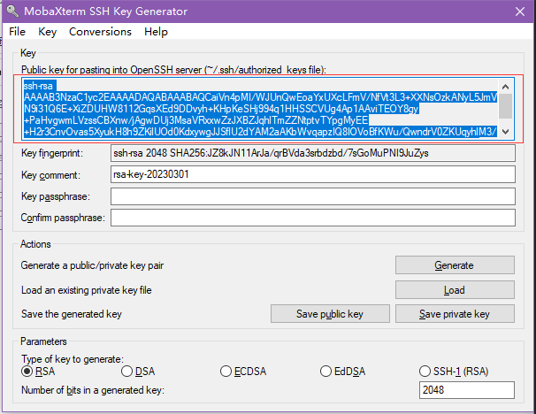This screenshot has height=414, width=536.
Task: Click the MobaXterm key icon in title bar
Action: coord(12,11)
